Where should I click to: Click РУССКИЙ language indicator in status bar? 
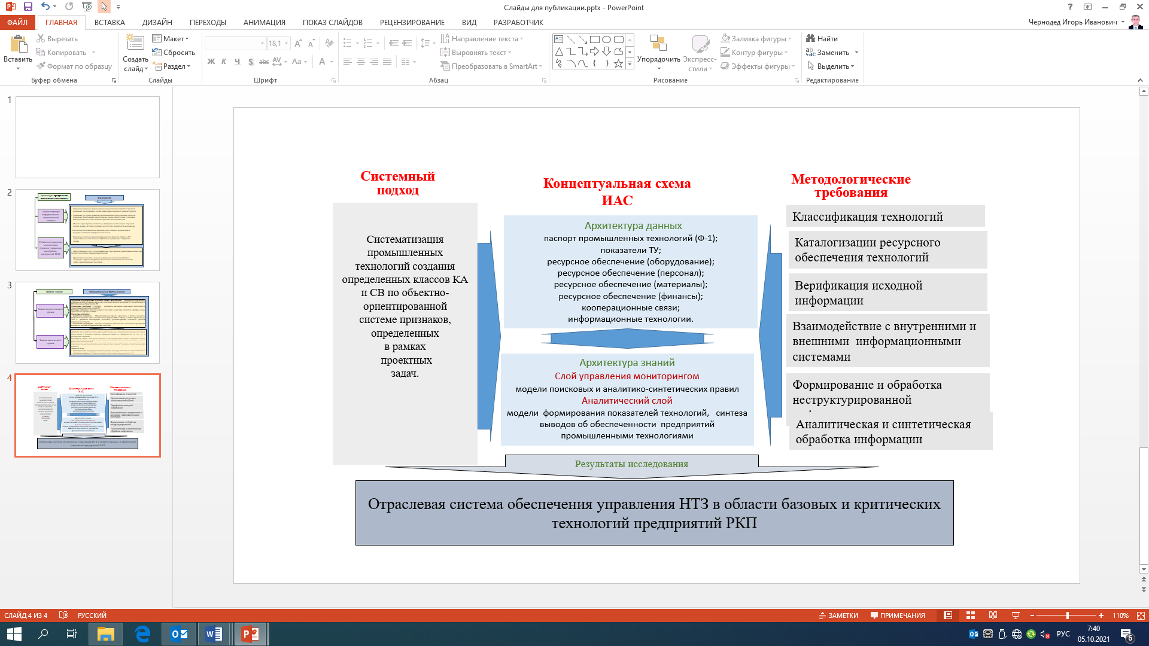coord(92,615)
